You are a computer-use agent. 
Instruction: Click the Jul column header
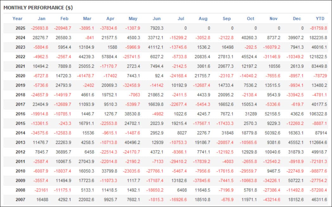click(x=181, y=19)
